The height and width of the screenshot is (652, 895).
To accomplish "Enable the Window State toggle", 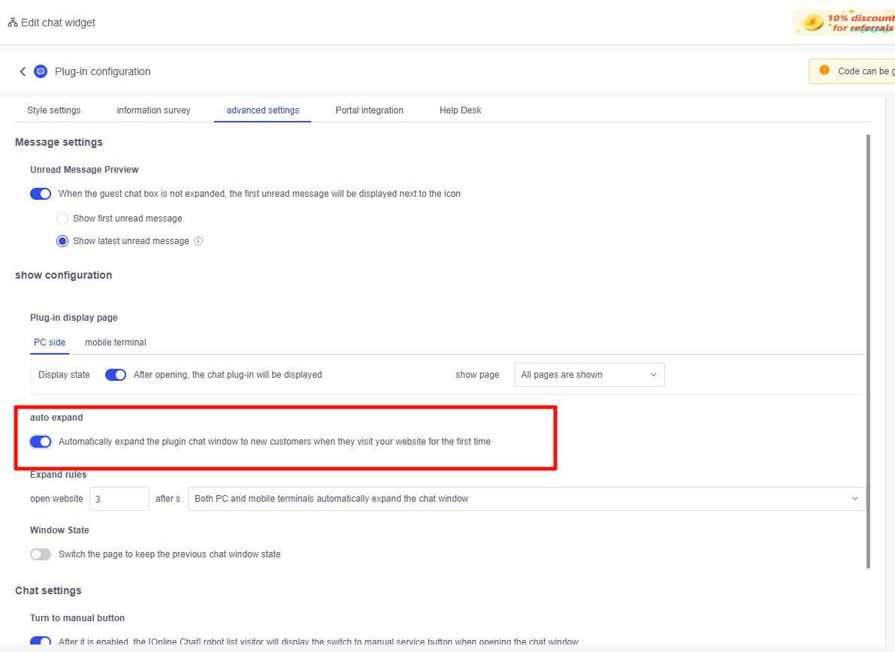I will click(41, 554).
